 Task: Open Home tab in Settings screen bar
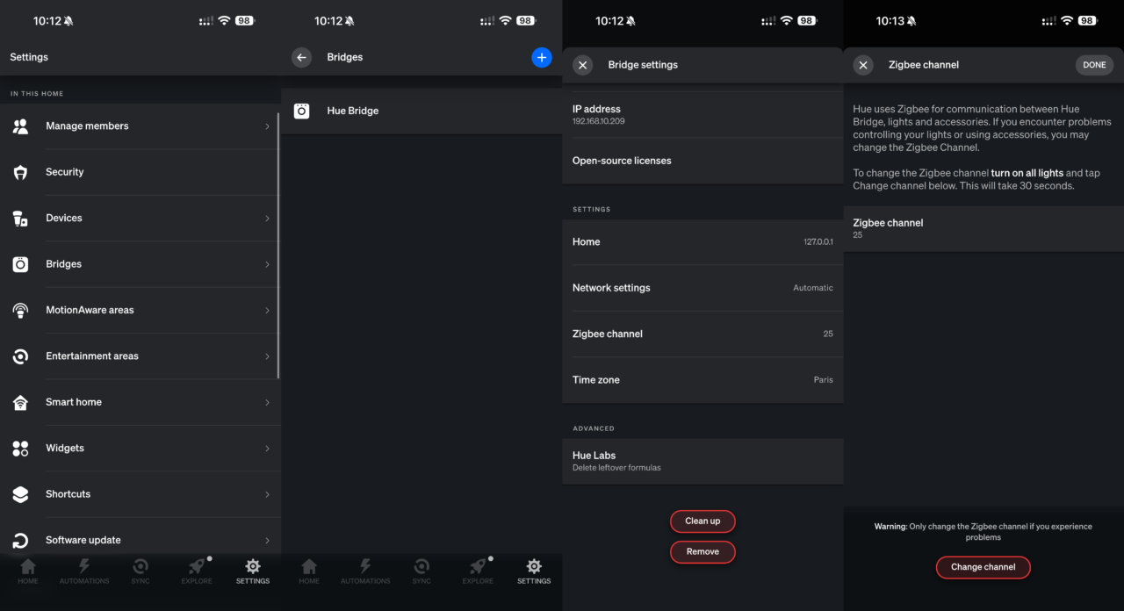pos(28,571)
